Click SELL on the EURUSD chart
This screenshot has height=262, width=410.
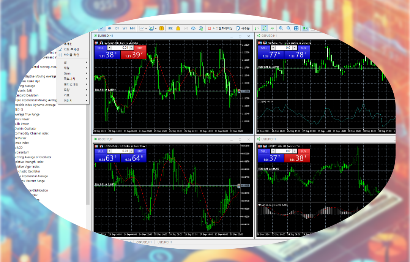[x=101, y=48]
